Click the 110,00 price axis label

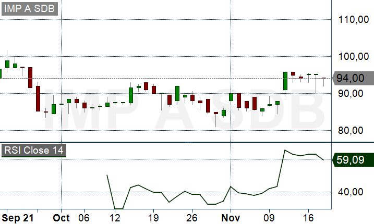pos(354,19)
